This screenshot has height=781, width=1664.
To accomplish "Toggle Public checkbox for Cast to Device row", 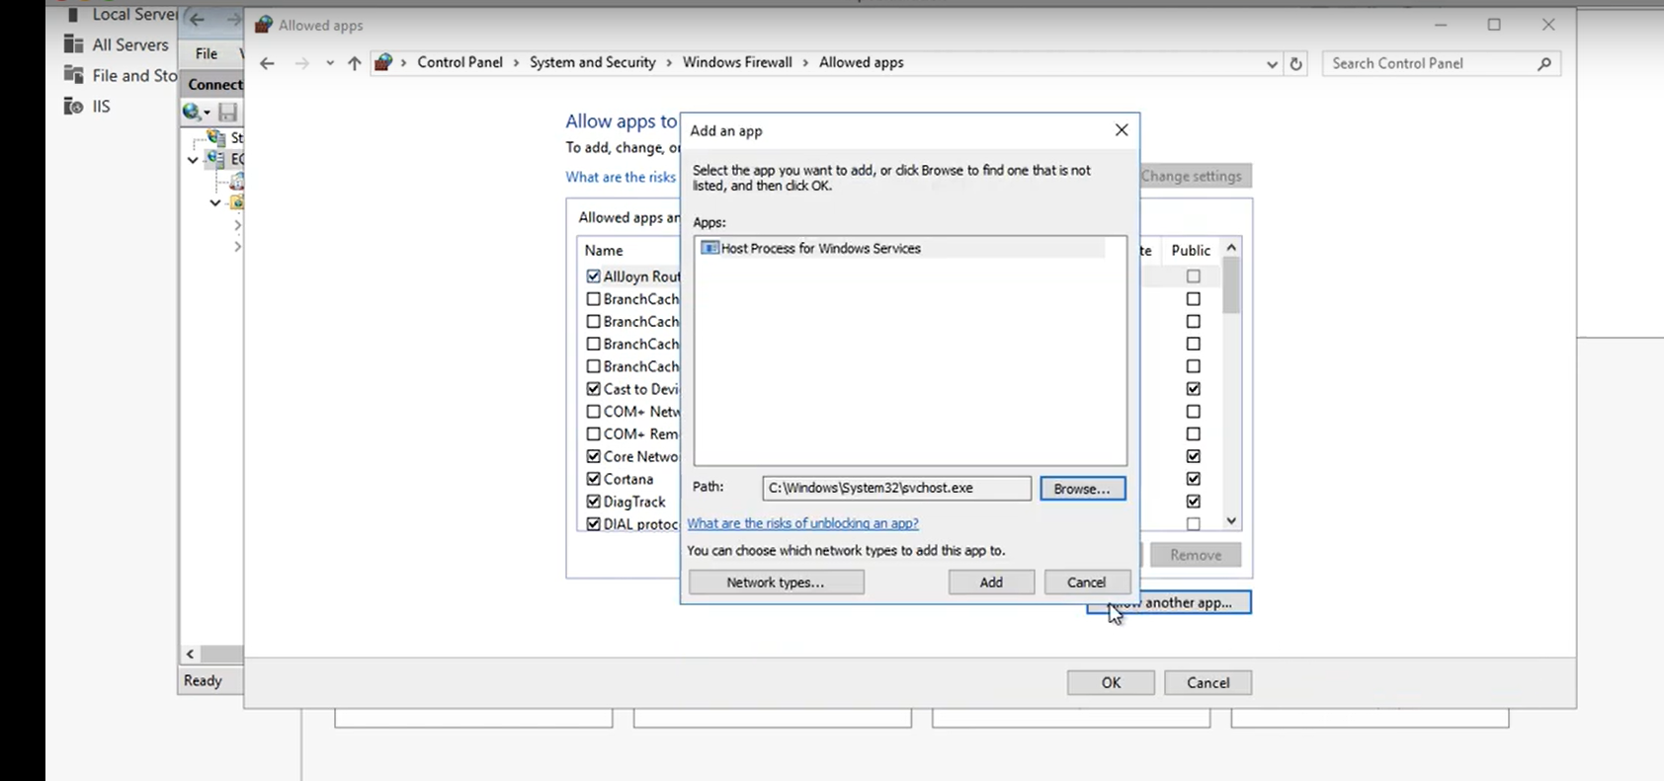I will (1194, 389).
